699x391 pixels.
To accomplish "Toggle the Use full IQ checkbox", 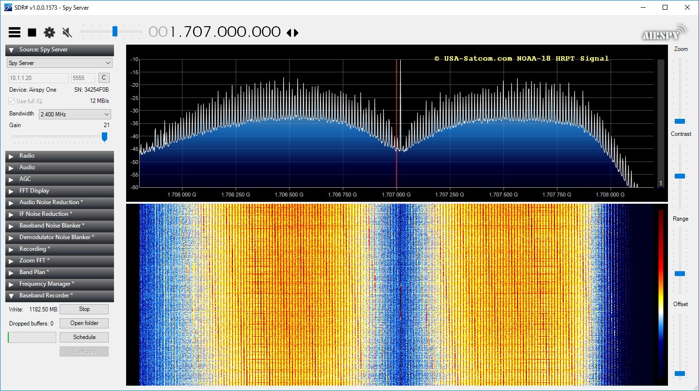I will pos(12,101).
